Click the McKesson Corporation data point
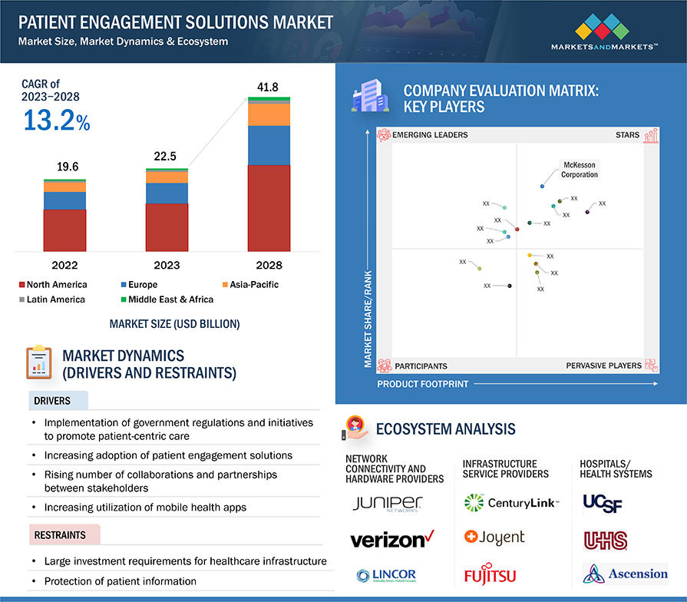Screen dimensions: 687x602 tap(543, 186)
